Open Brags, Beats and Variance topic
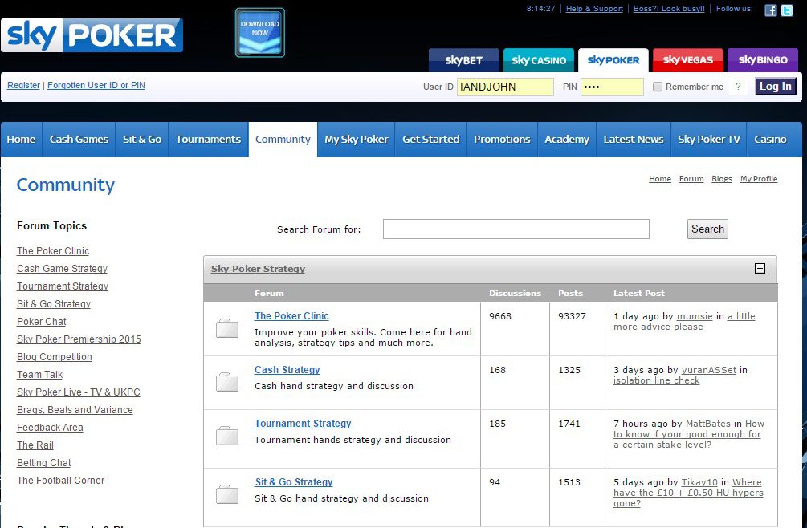Screen dimensions: 807x528 75,410
